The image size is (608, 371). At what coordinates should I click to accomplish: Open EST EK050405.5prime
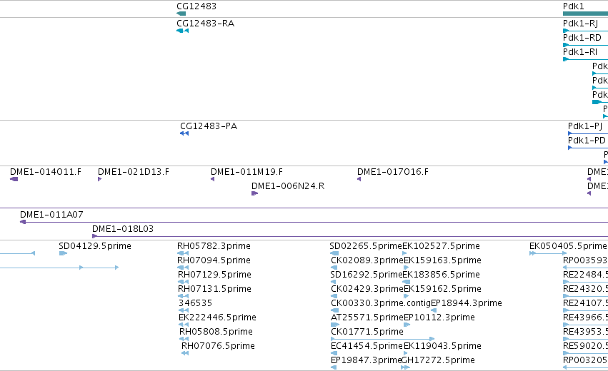pos(568,246)
